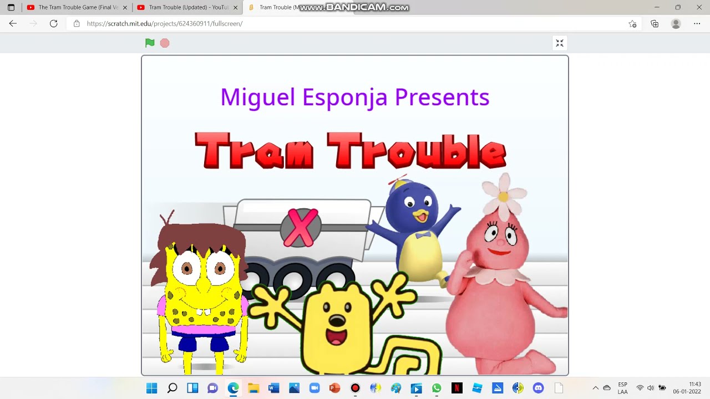Viewport: 710px width, 399px height.
Task: Launch Roblox from the taskbar
Action: [477, 388]
